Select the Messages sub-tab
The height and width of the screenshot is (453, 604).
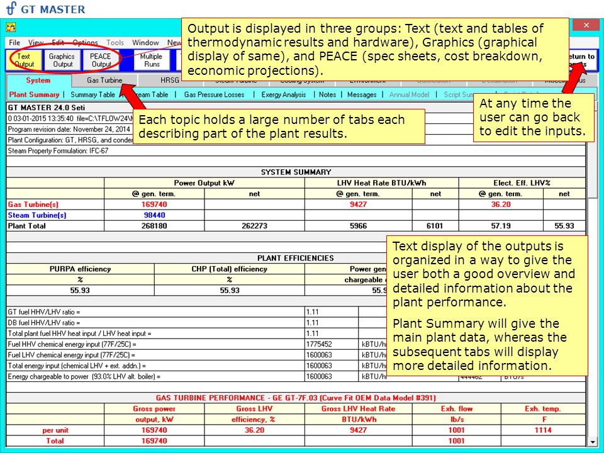[362, 94]
